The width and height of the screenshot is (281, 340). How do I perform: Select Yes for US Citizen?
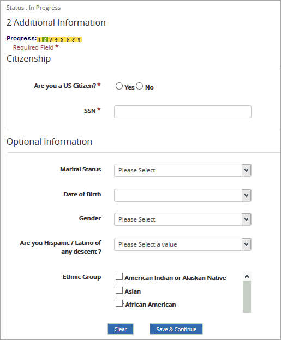119,86
